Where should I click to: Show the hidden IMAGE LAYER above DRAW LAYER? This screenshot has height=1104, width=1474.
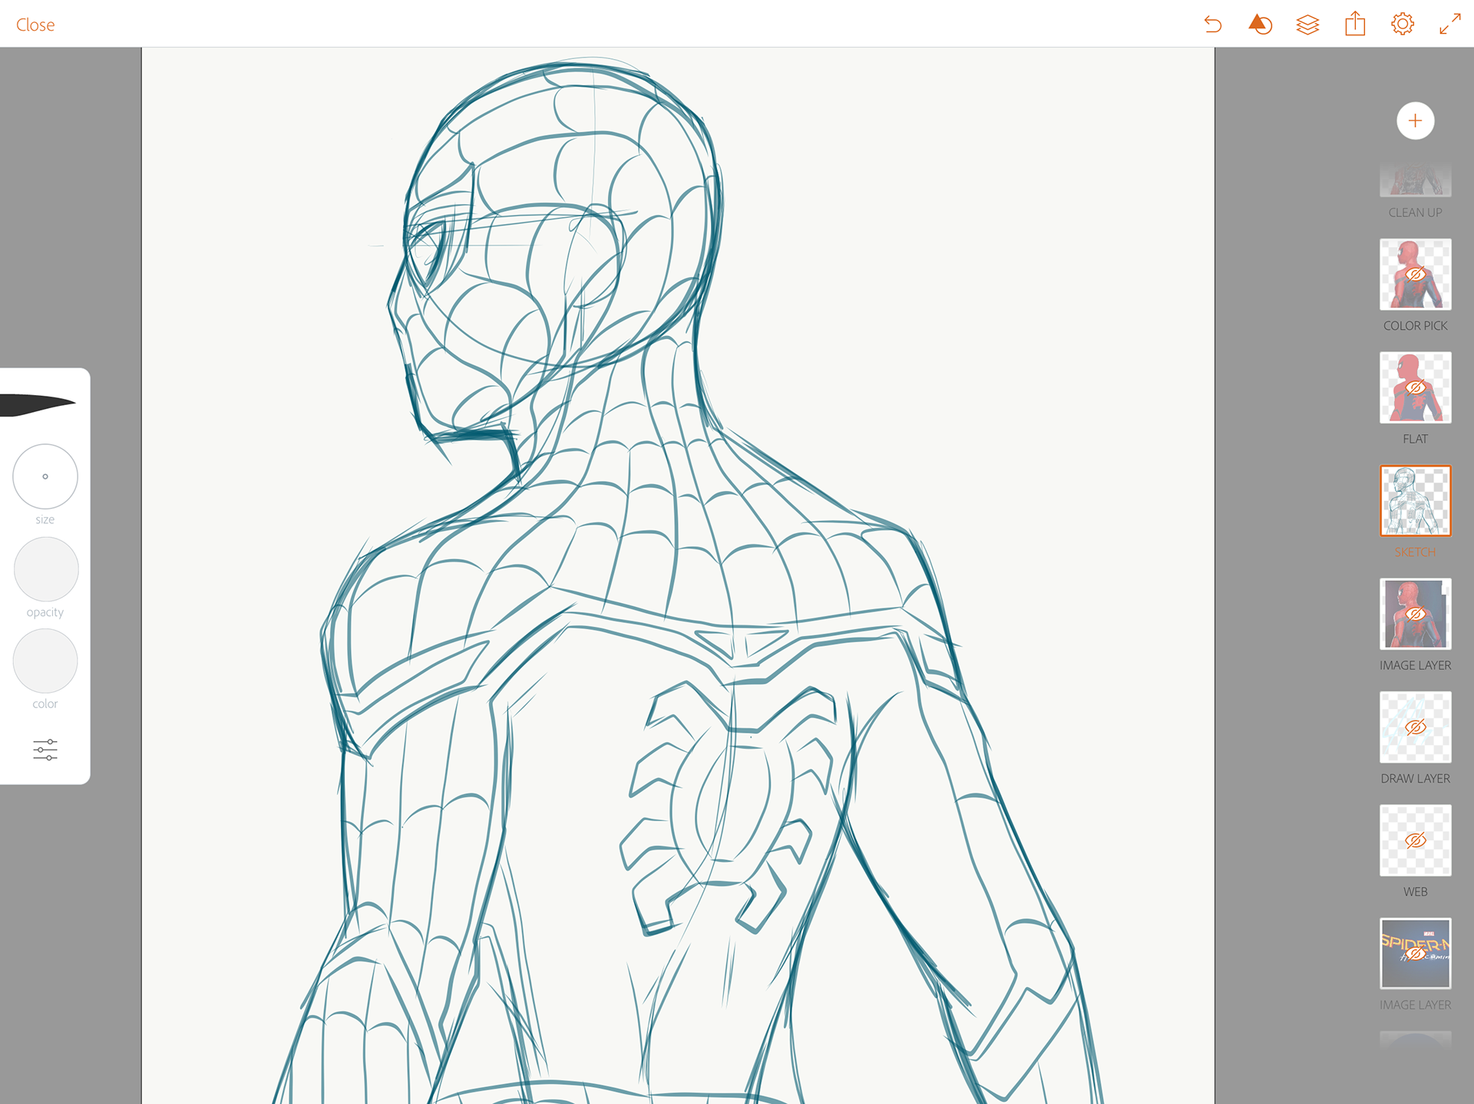(1415, 614)
